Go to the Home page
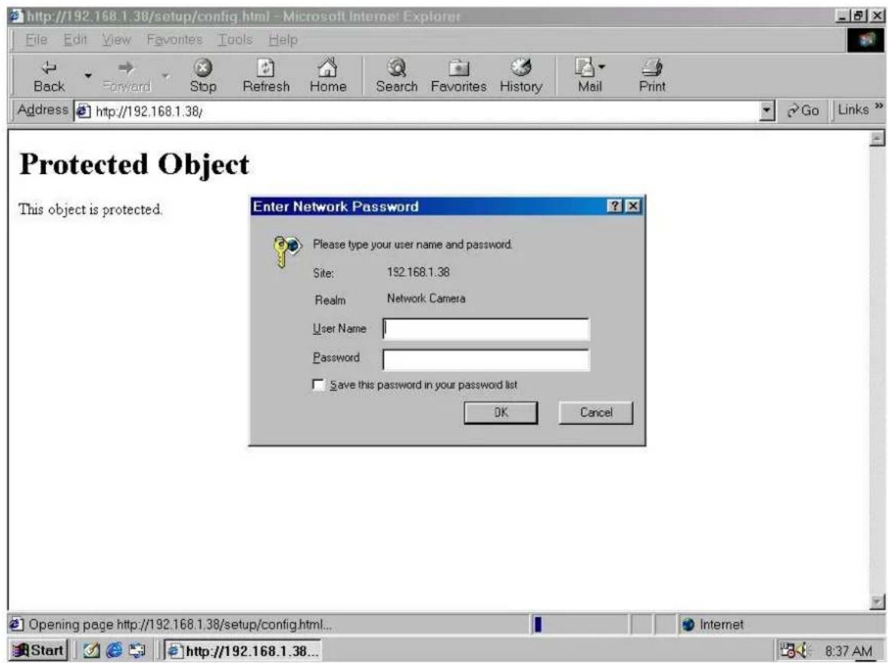888x663 pixels. pos(328,77)
